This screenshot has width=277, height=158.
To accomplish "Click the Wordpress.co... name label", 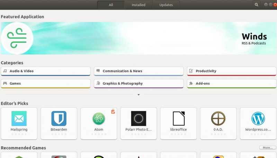I will click(x=258, y=129).
